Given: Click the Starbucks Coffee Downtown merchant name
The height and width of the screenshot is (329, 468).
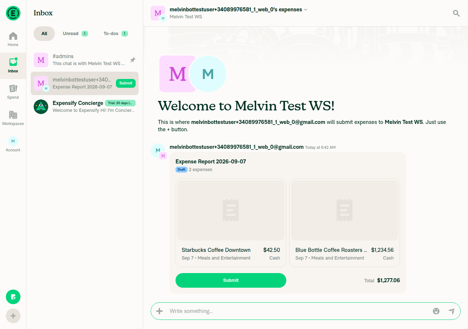Looking at the screenshot, I should click(x=216, y=250).
